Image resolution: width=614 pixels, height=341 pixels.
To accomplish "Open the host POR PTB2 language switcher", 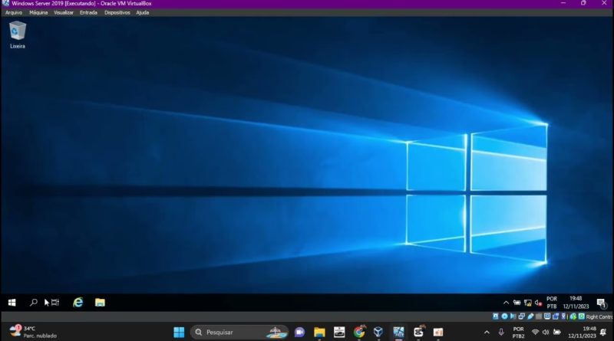I will [x=519, y=333].
